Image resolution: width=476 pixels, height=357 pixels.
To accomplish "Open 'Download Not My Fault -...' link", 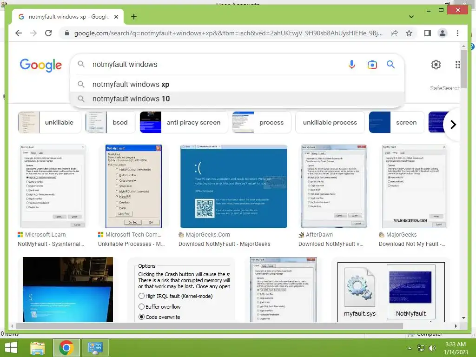I will pyautogui.click(x=412, y=244).
